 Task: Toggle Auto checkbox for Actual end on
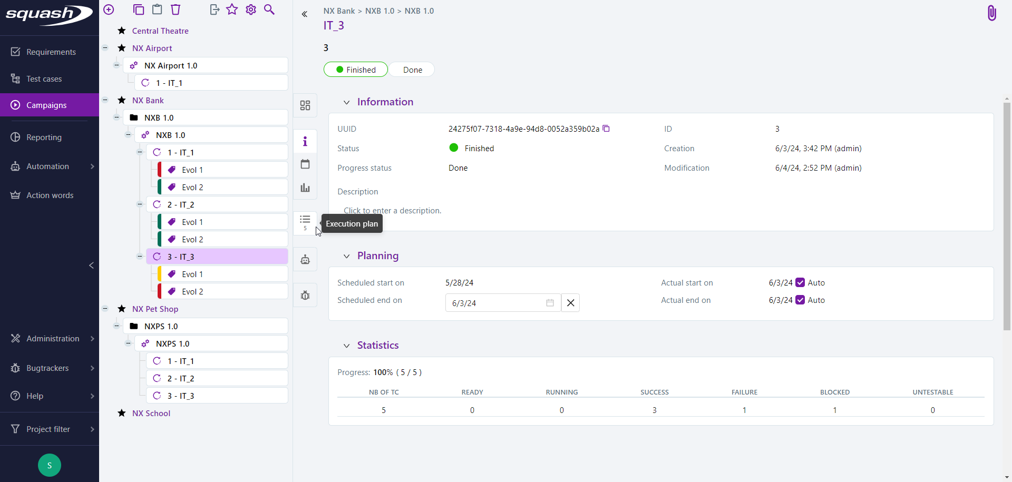point(800,300)
